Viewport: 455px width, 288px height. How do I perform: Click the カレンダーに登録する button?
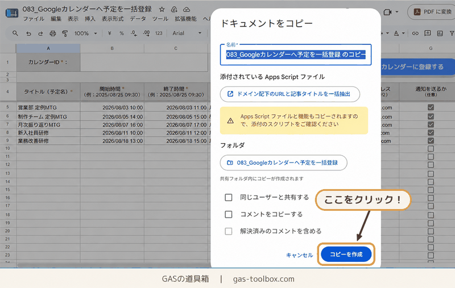point(418,67)
